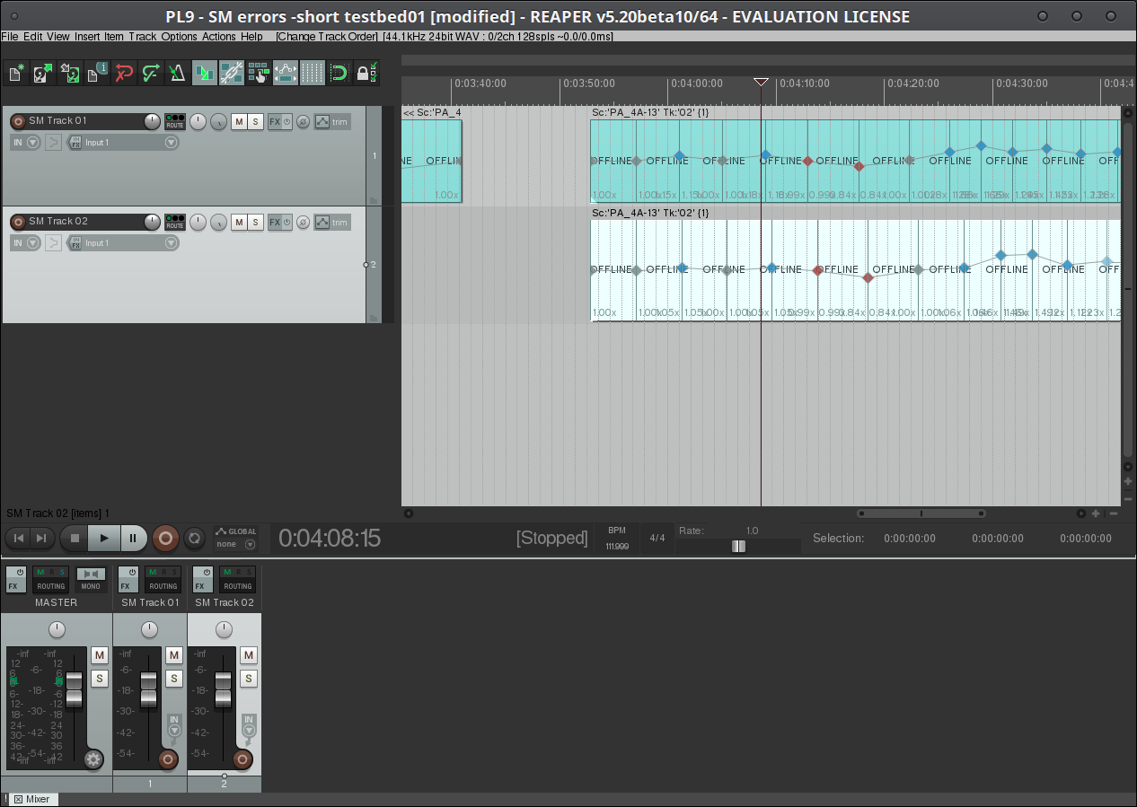Screen dimensions: 1137x807
Task: Solo SM Track 02 in track panel
Action: tap(256, 222)
